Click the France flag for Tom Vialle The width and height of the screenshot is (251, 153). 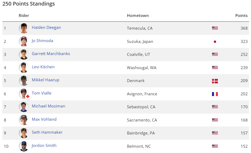[x=215, y=94]
